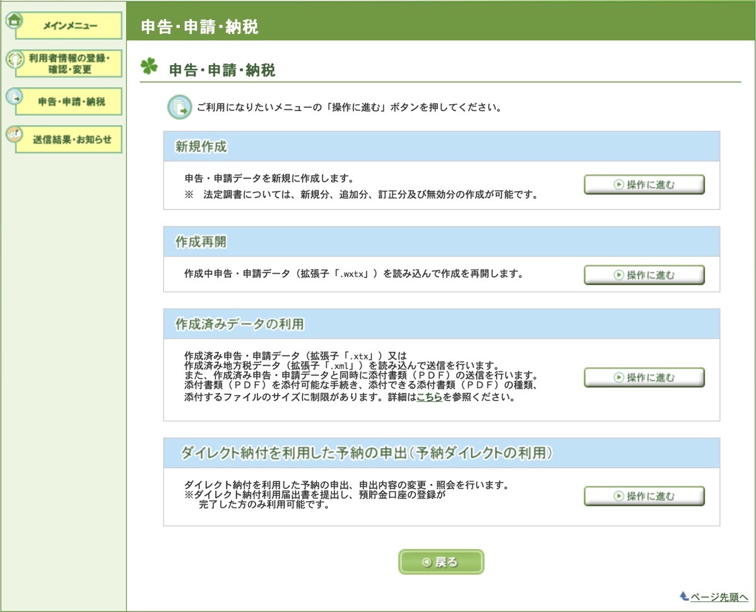
Task: Open 利用者情報の登録・確認・変更 menu
Action: pyautogui.click(x=69, y=64)
